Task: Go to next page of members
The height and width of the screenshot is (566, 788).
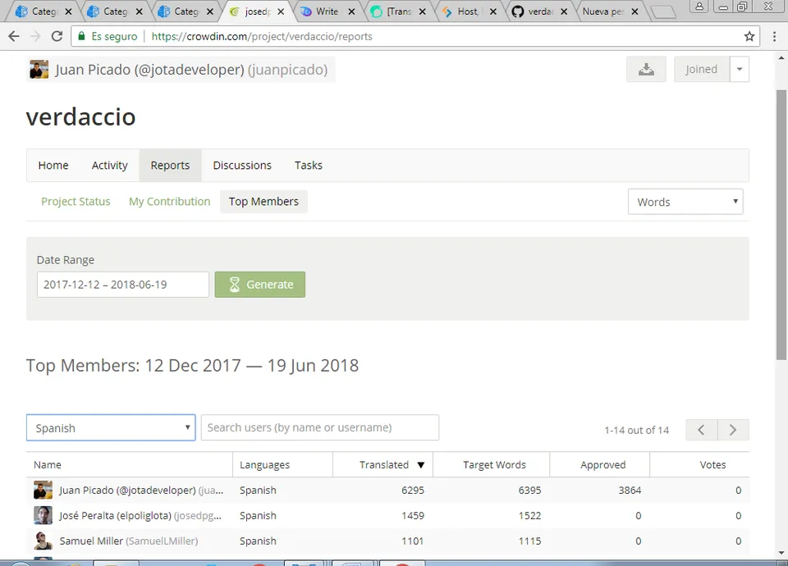Action: click(733, 430)
